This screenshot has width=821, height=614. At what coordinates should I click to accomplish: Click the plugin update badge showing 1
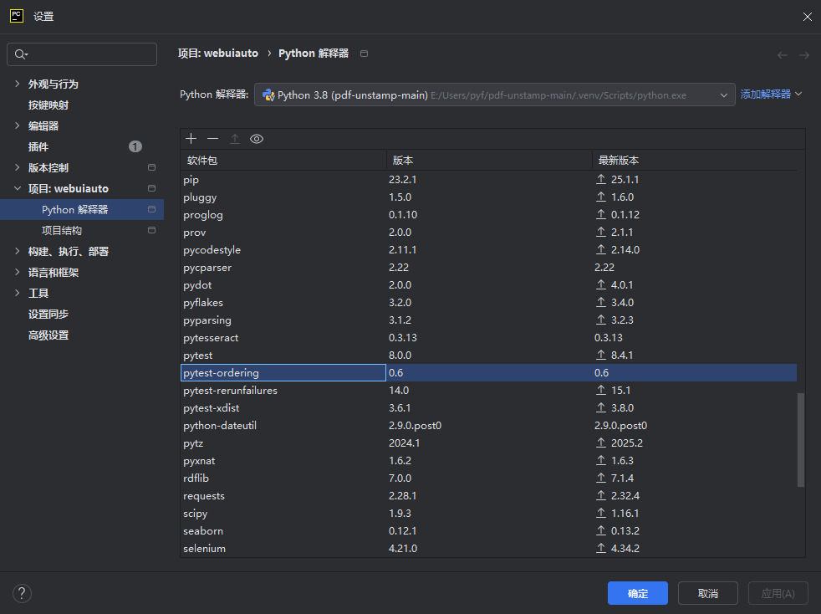(135, 146)
